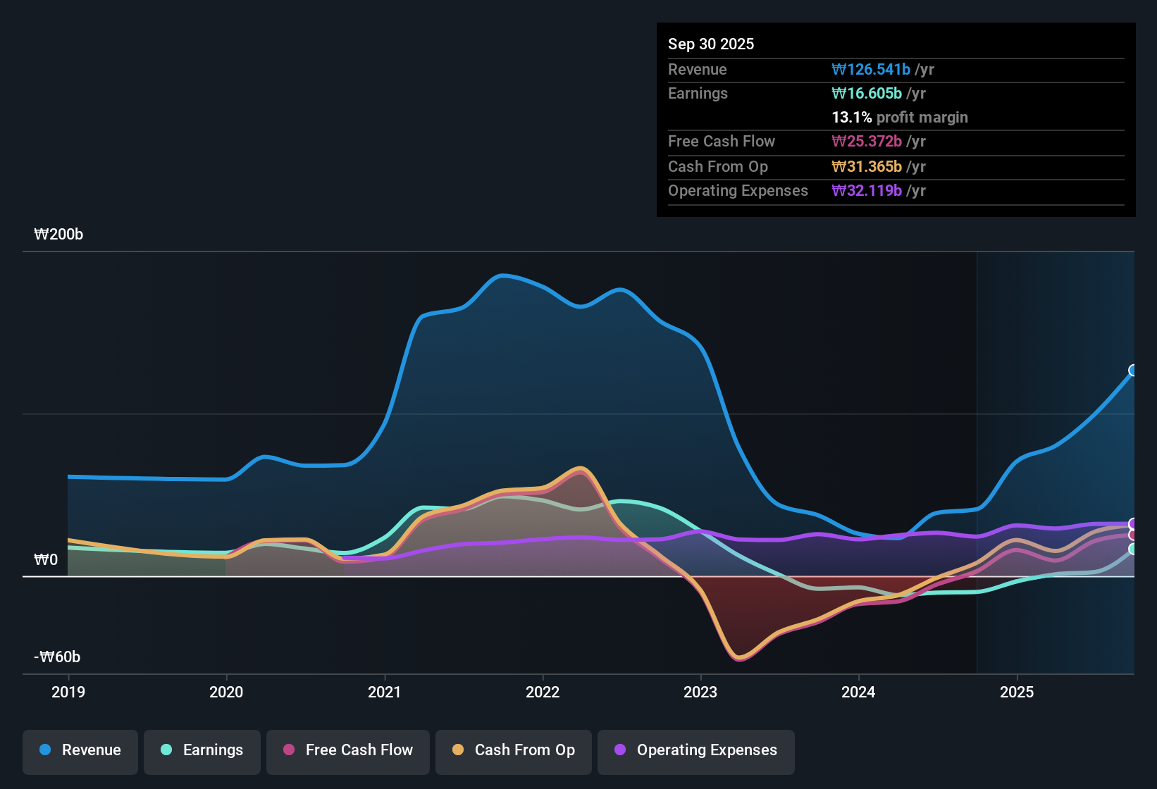Click the blue Revenue endpoint marker on the chart
Screen dimensions: 1157x789
tap(1132, 370)
